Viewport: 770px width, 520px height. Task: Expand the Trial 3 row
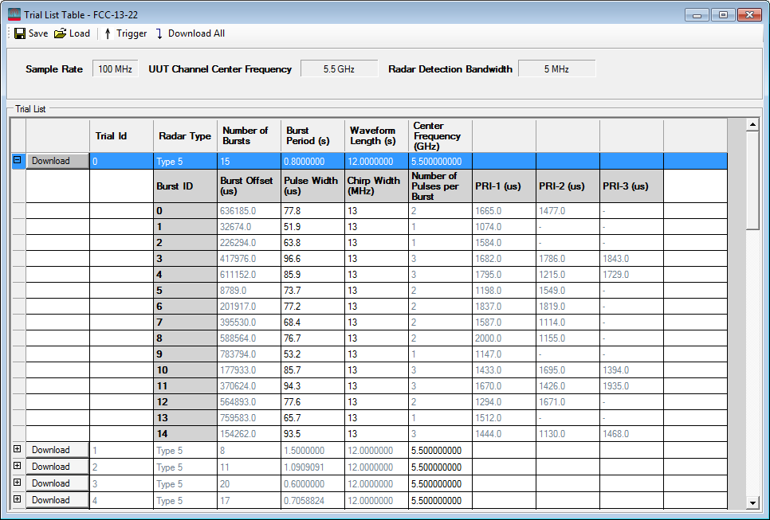tap(17, 483)
